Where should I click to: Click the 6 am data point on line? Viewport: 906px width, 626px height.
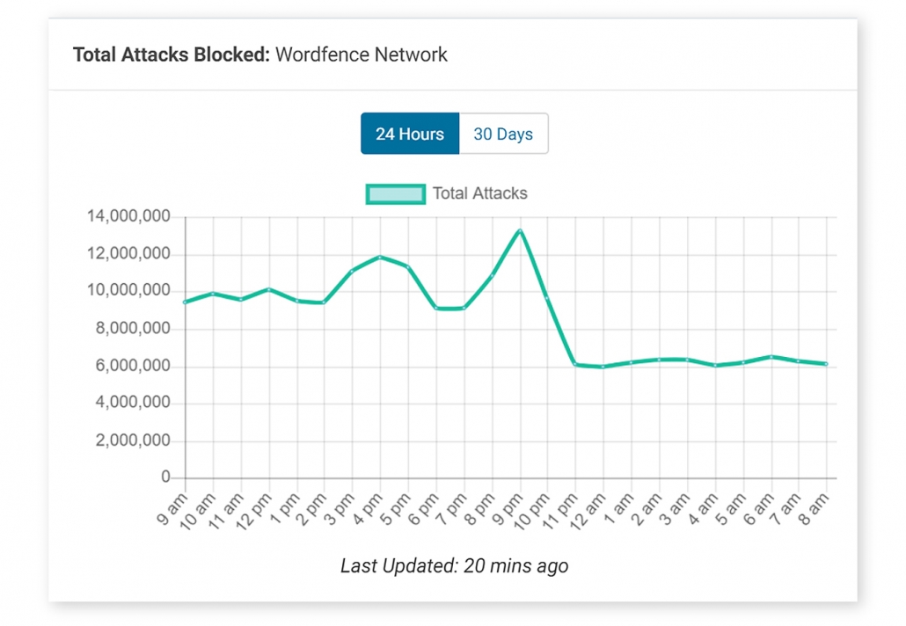(771, 357)
